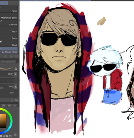This screenshot has height=138, width=134.
Task: Click the active document tab above canvas
Action: coord(55,0)
